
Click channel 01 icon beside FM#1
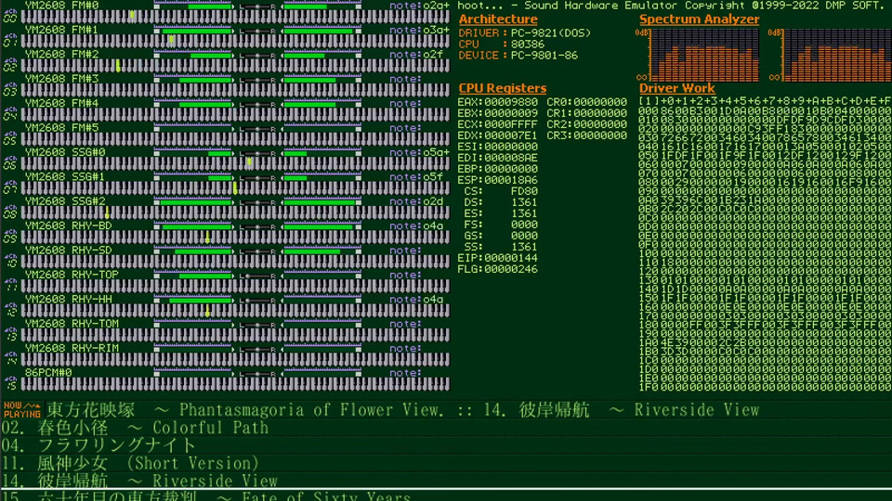tap(9, 42)
